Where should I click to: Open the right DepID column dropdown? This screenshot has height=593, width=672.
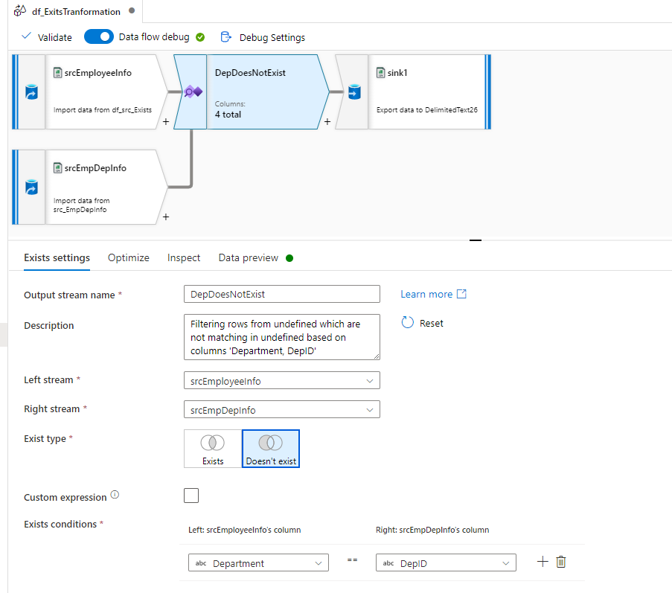tap(447, 563)
